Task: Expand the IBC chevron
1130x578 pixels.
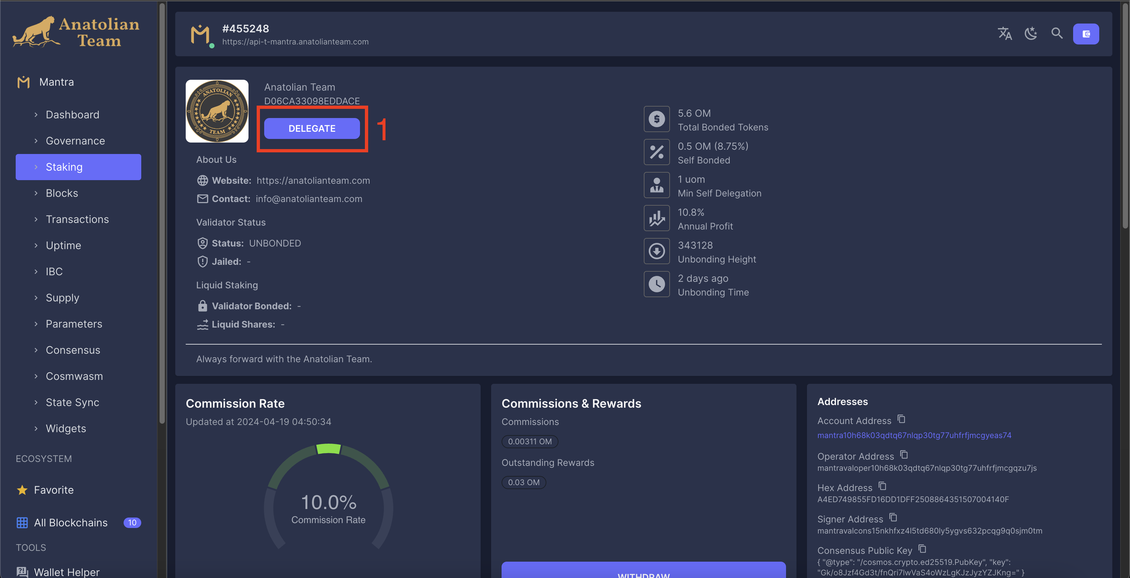Action: click(x=36, y=272)
